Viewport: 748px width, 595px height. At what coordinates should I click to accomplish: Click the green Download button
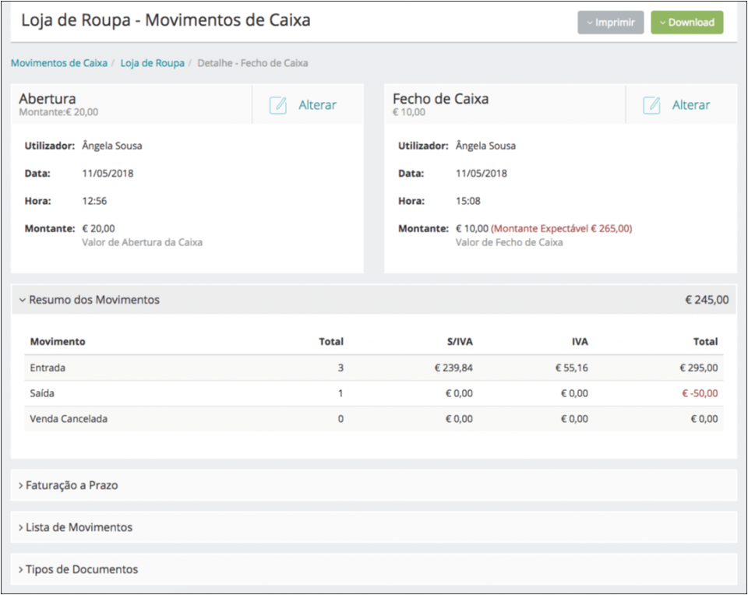(686, 22)
